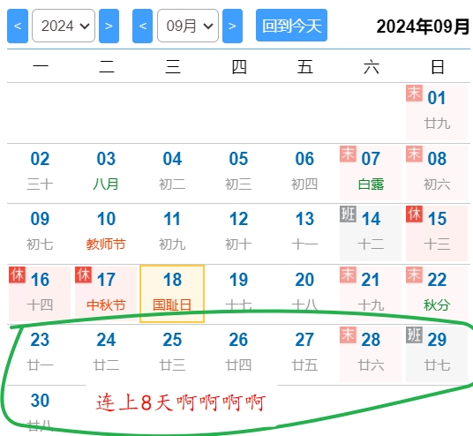Open the 09月 month dropdown
Viewport: 473px width, 436px height.
click(x=188, y=26)
